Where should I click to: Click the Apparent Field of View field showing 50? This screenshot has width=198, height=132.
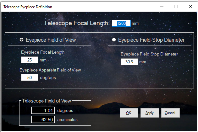tap(30, 77)
